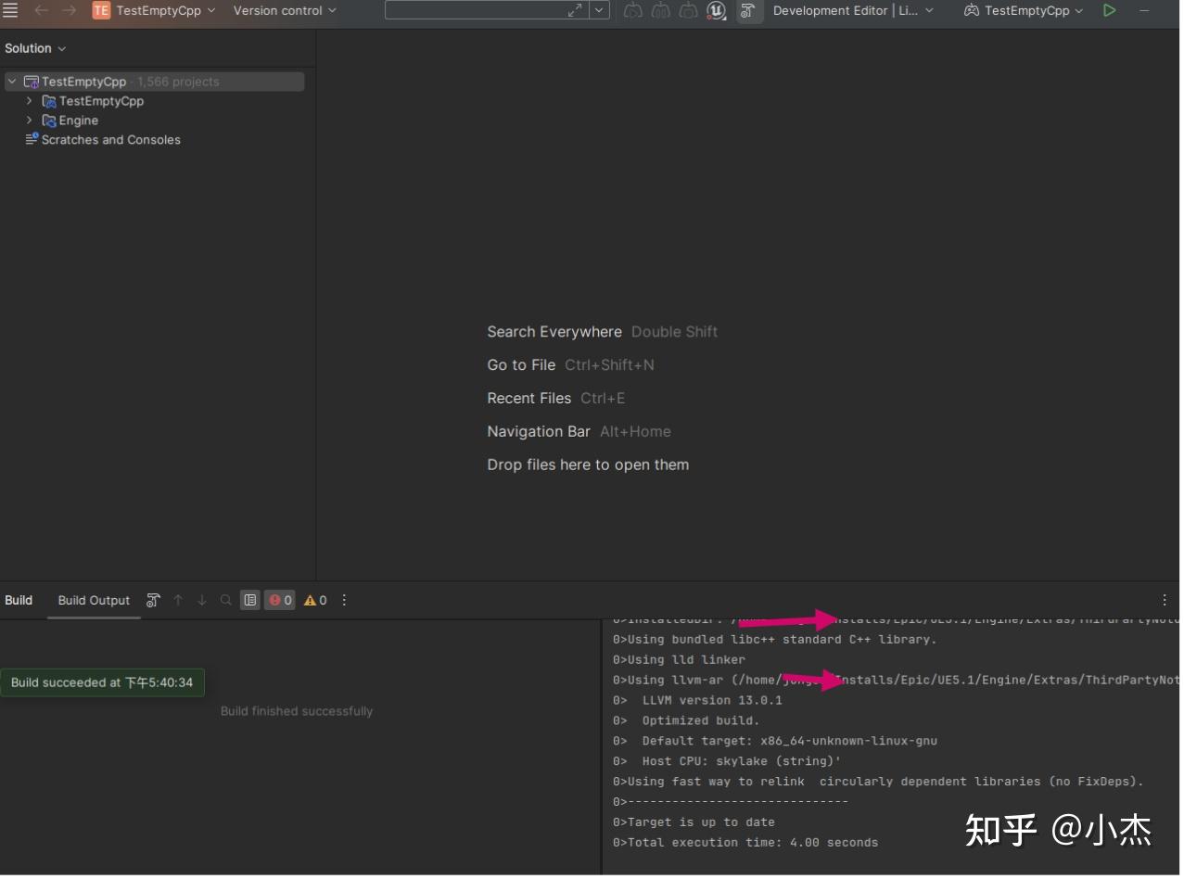This screenshot has height=879, width=1184.
Task: Open the Build panel options kebab menu
Action: click(x=343, y=600)
